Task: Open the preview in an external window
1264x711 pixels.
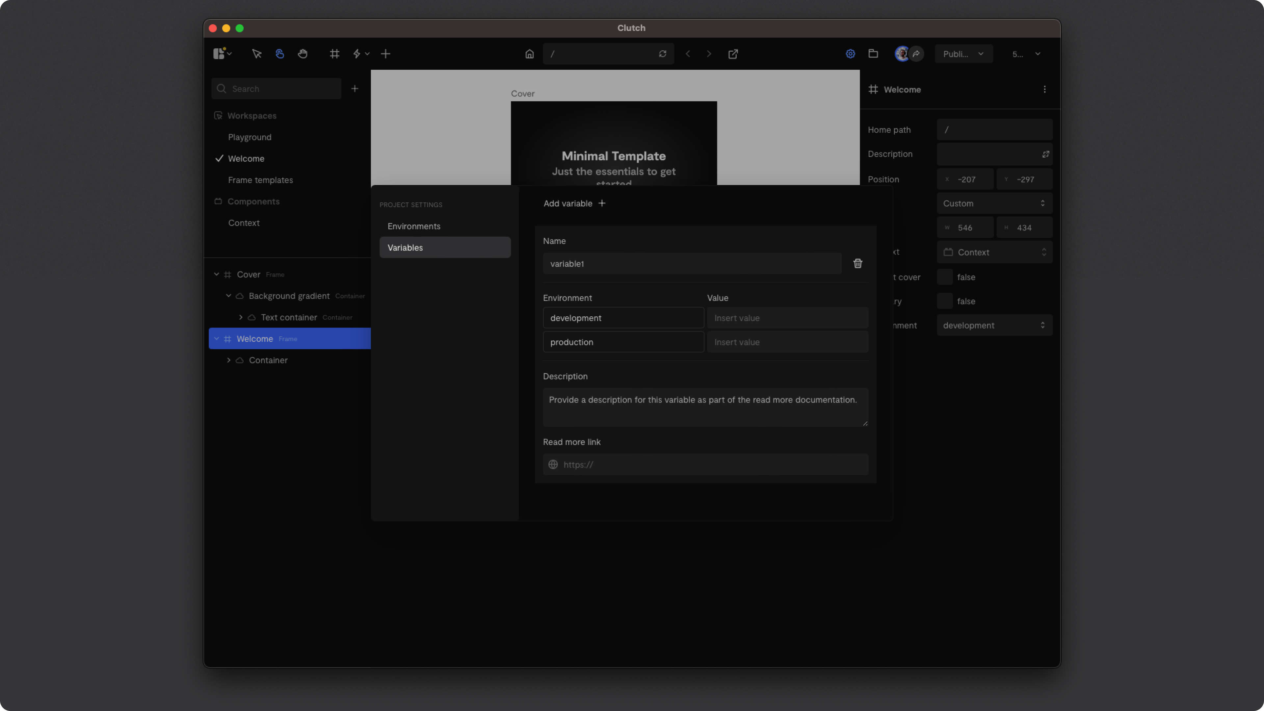Action: [733, 54]
